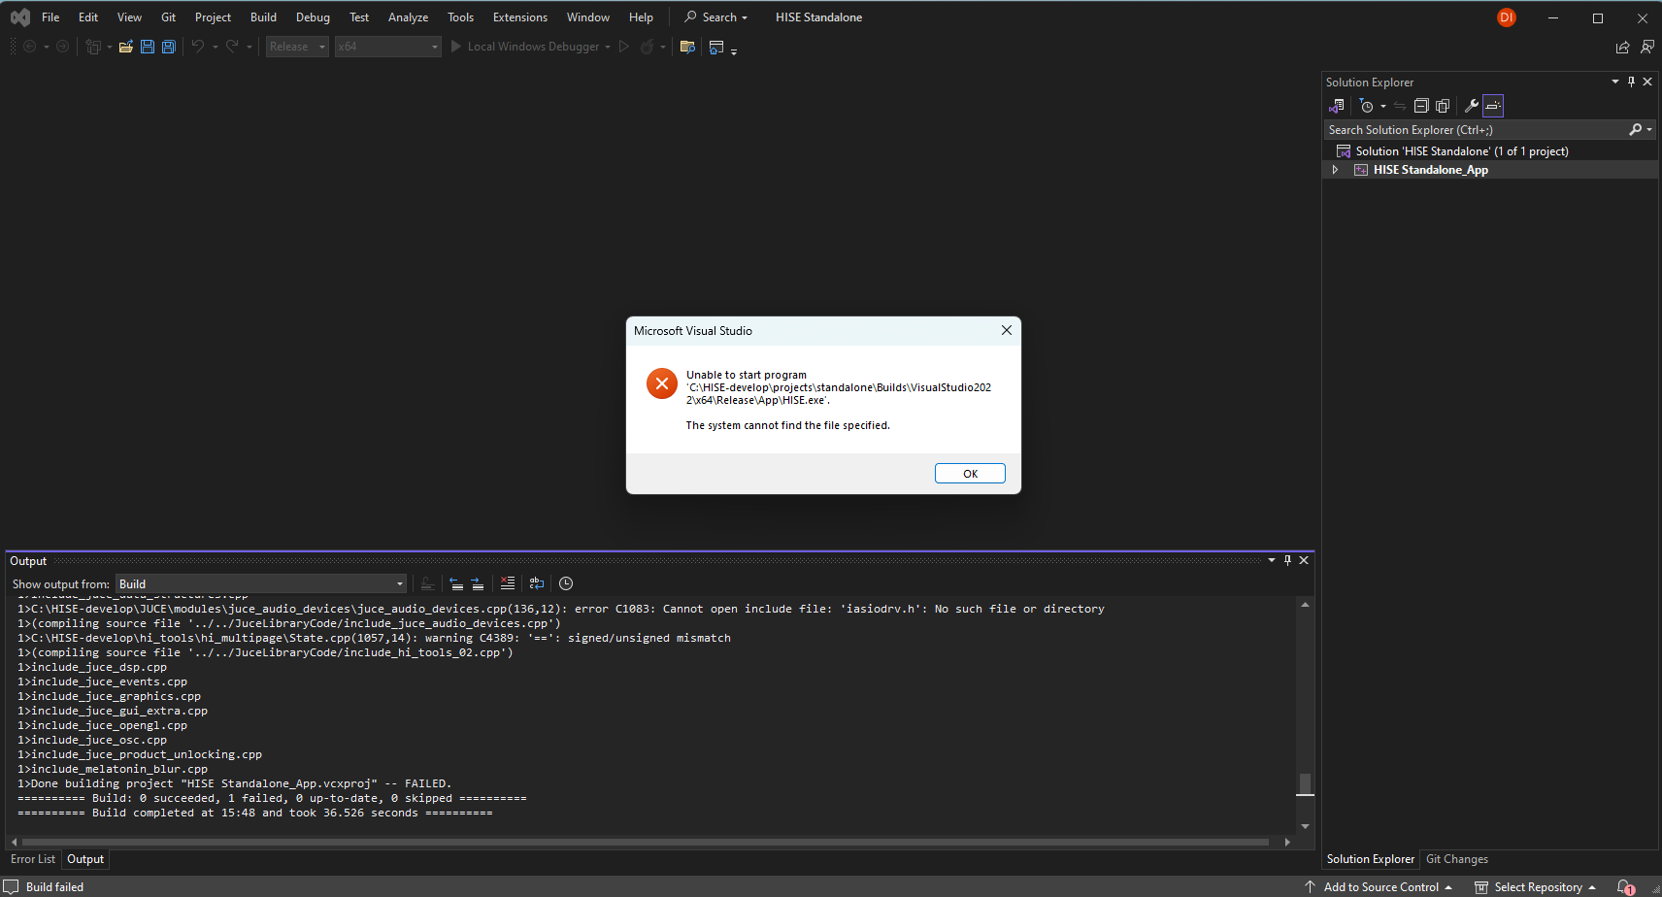Image resolution: width=1662 pixels, height=897 pixels.
Task: Click Go to Next Message icon in Output
Action: click(478, 583)
